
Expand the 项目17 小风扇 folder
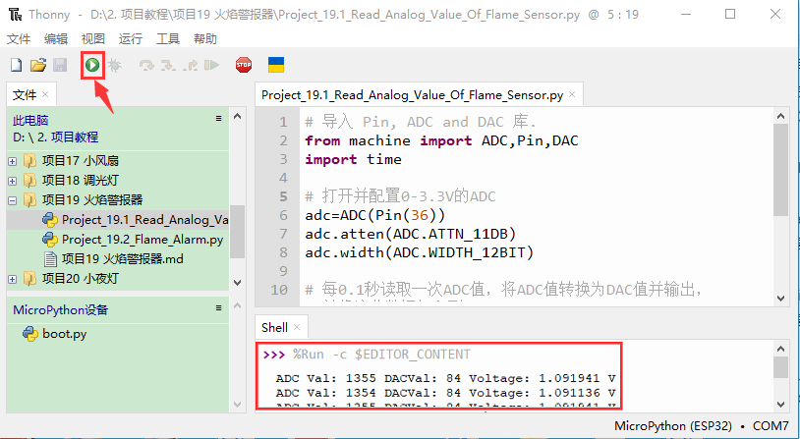click(13, 161)
